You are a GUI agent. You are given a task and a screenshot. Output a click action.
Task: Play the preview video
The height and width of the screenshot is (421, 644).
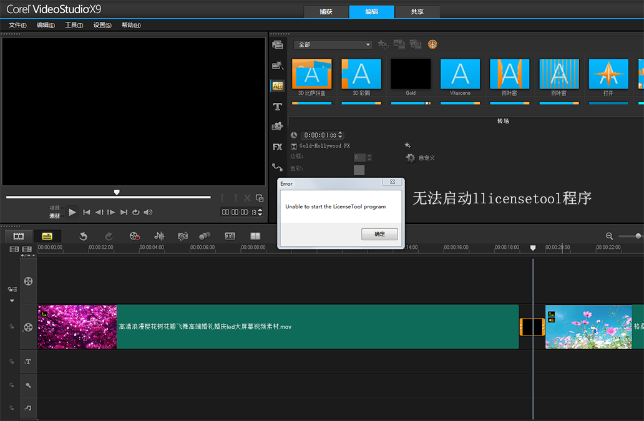[x=72, y=212]
